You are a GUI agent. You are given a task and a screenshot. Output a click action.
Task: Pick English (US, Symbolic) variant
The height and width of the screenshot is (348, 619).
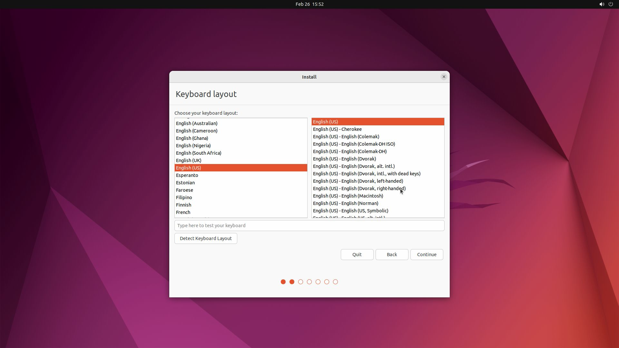350,211
